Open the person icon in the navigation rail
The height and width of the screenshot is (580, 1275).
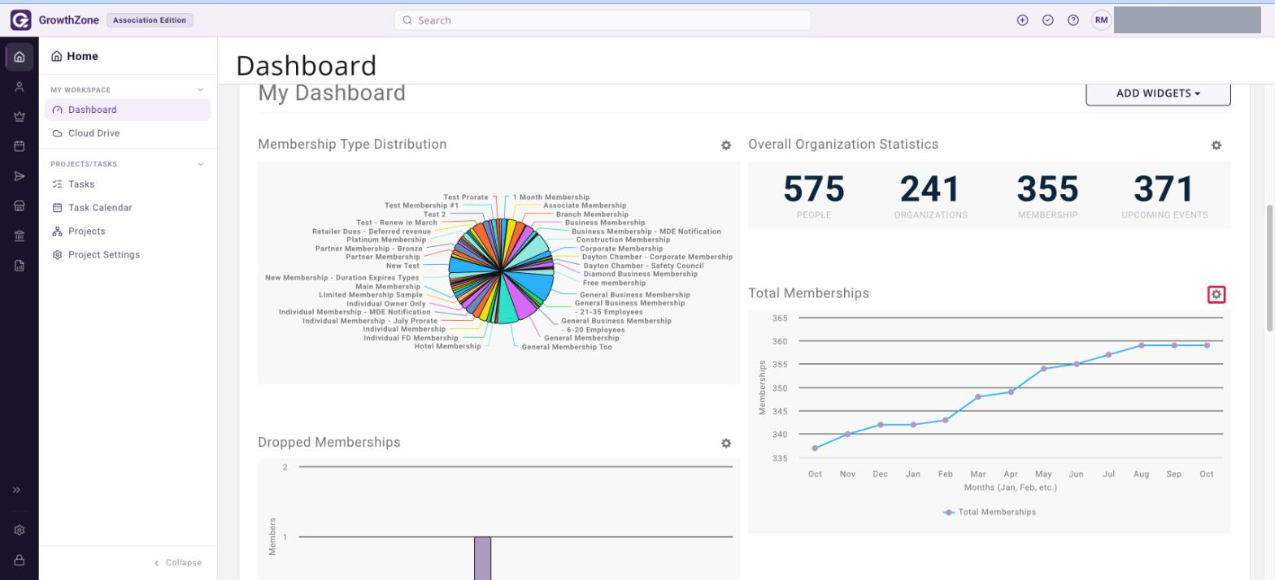[x=20, y=87]
